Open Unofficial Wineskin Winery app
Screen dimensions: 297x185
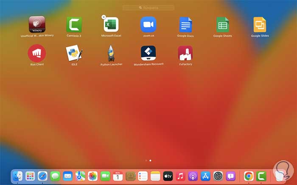37,24
